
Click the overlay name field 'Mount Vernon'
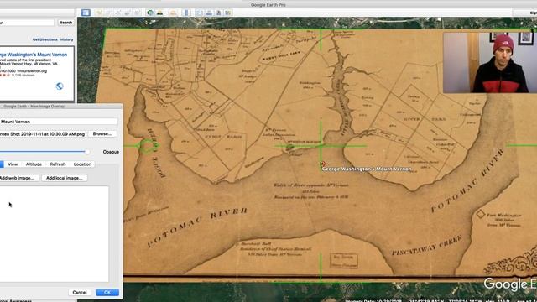59,122
